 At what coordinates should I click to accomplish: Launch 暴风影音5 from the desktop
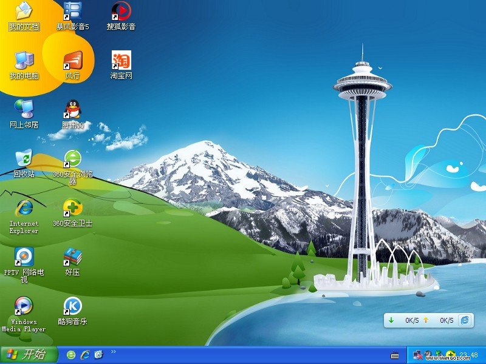72,16
